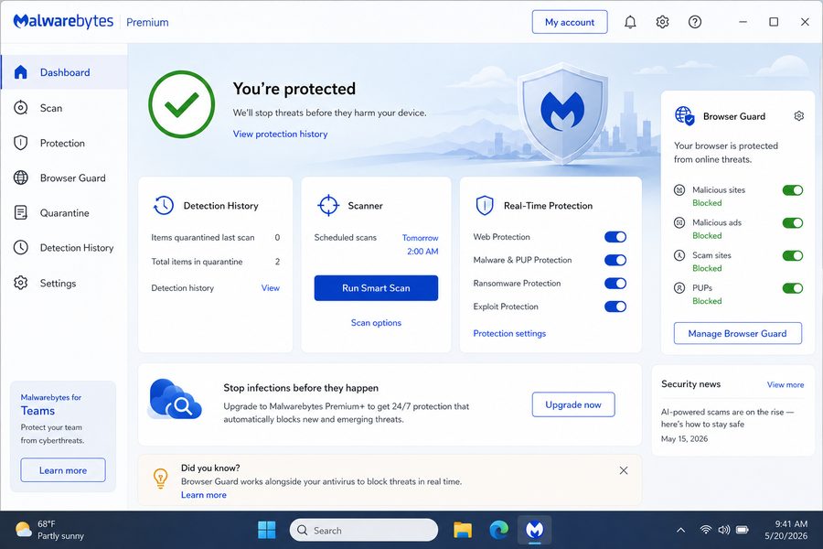Click the Malicious ads row icon
The height and width of the screenshot is (549, 823).
(679, 222)
